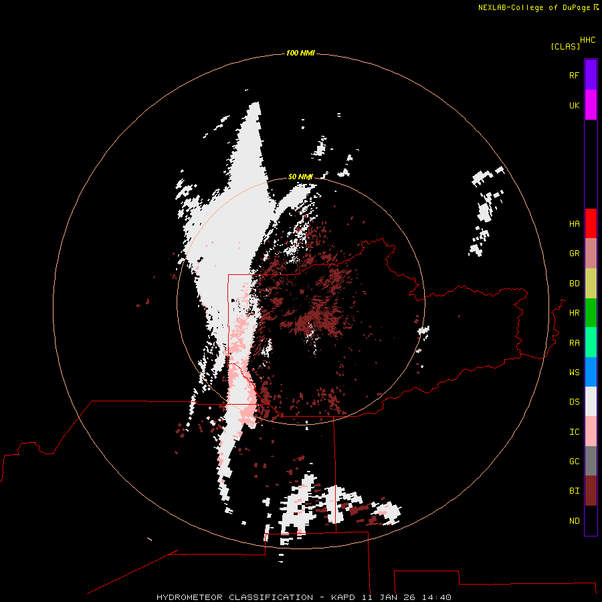Click the DS legend label

[574, 402]
